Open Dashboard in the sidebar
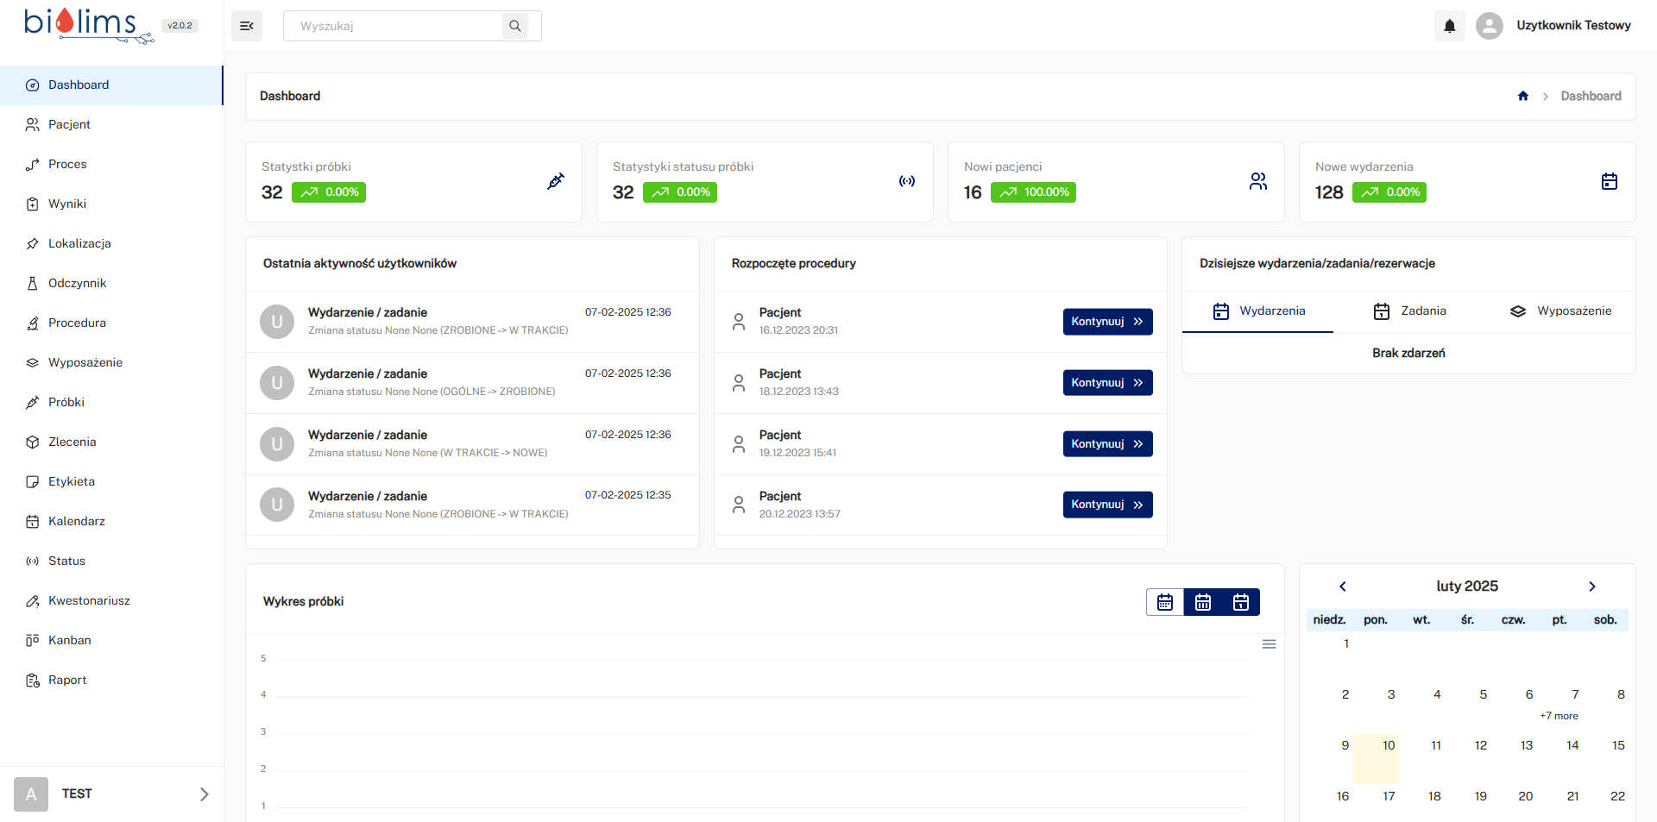This screenshot has height=822, width=1657. pos(111,85)
